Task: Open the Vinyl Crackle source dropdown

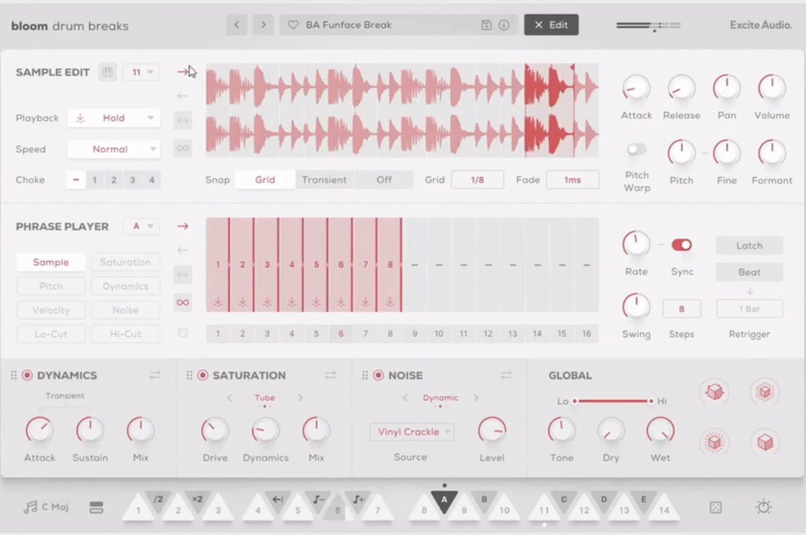Action: [x=412, y=432]
